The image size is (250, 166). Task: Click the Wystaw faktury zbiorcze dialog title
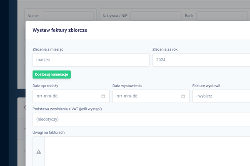point(60,30)
